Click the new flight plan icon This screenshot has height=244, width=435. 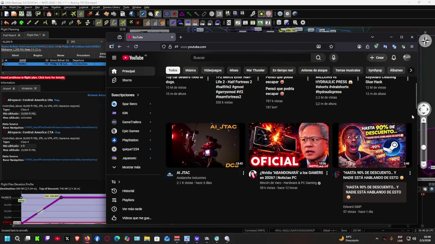click(x=6, y=14)
